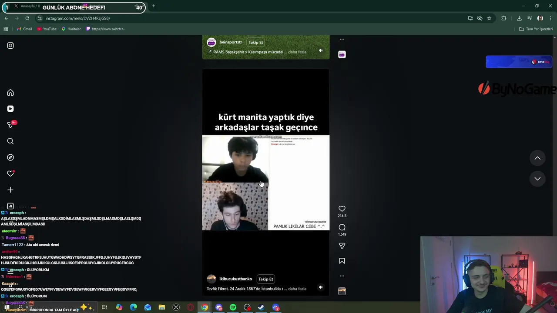Open Explore compass icon
This screenshot has width=557, height=313.
[10, 157]
